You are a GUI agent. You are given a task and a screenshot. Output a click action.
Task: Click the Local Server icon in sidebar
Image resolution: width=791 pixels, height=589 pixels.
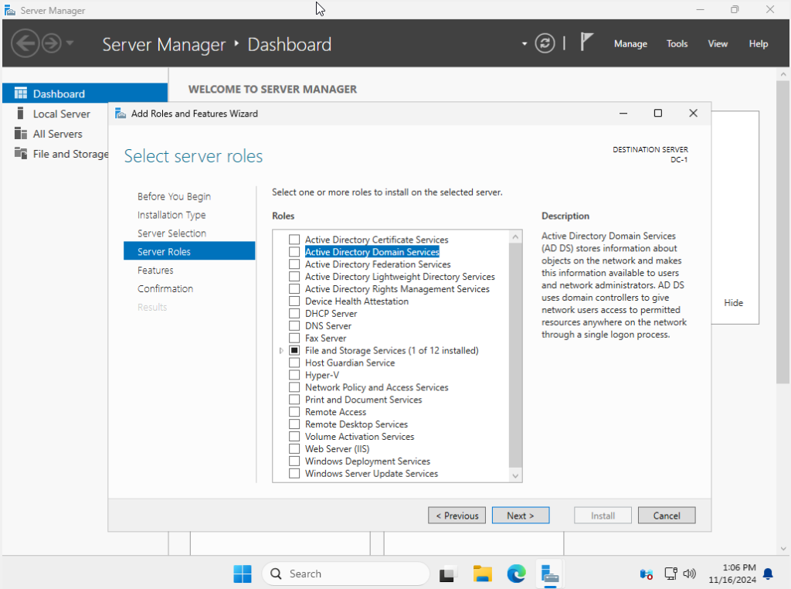pos(20,113)
